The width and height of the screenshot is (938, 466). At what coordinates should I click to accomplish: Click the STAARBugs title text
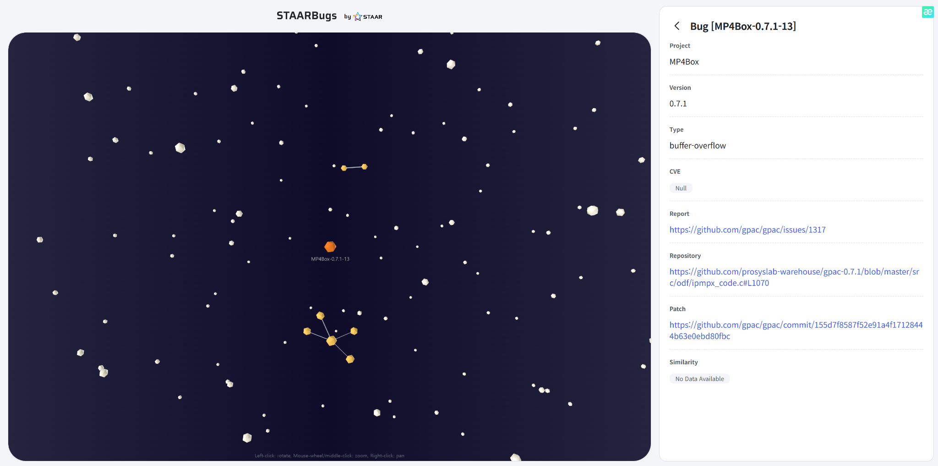[x=307, y=16]
